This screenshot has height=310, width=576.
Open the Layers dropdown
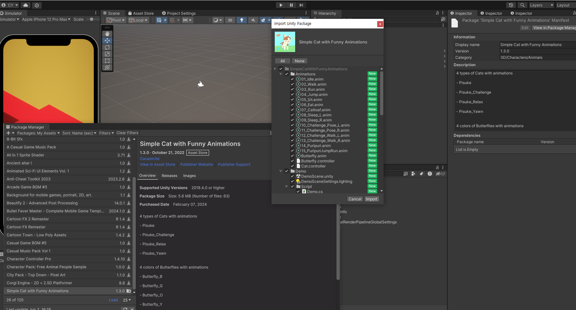(541, 5)
